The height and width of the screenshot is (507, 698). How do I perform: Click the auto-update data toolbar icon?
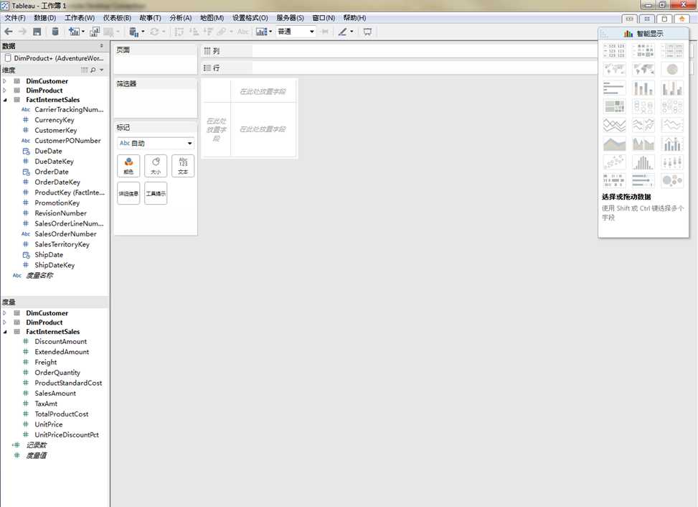point(133,32)
